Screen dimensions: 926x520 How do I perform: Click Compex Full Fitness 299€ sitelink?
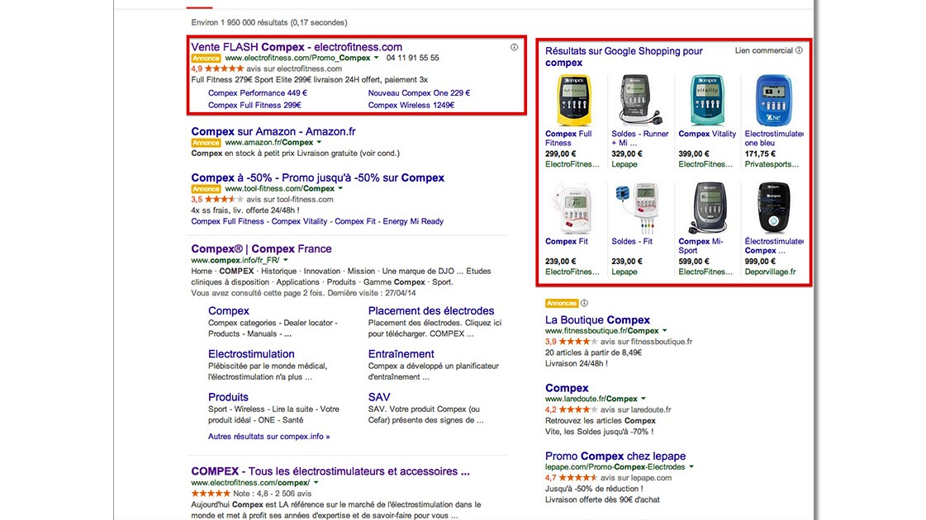(254, 106)
